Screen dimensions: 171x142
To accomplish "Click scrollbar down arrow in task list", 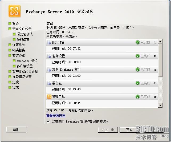I will pos(160,105).
